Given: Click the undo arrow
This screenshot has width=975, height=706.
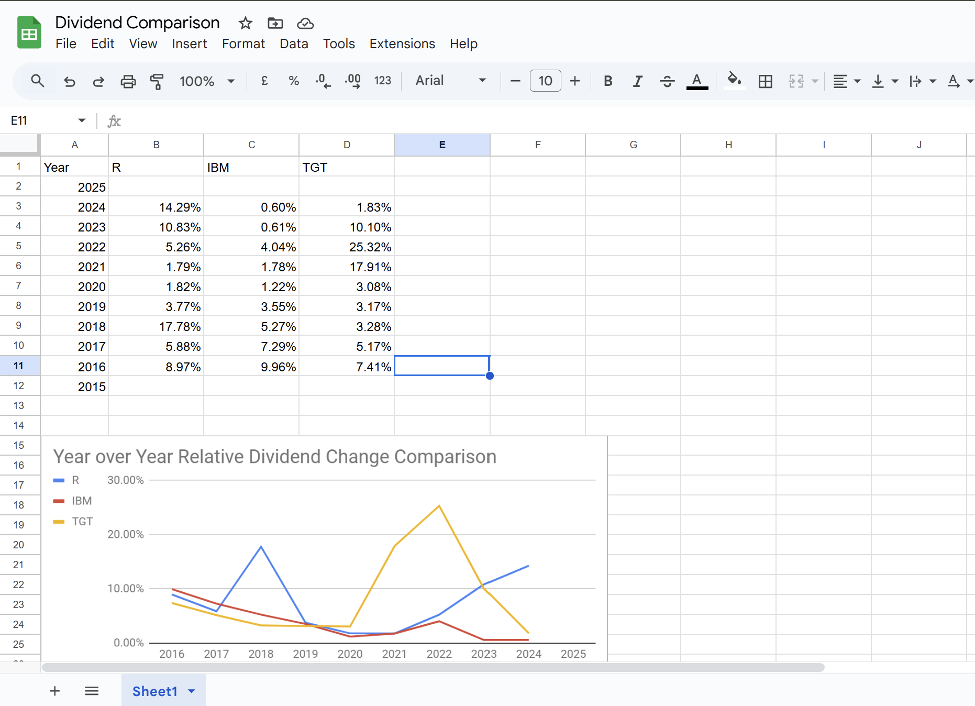Looking at the screenshot, I should pos(69,81).
